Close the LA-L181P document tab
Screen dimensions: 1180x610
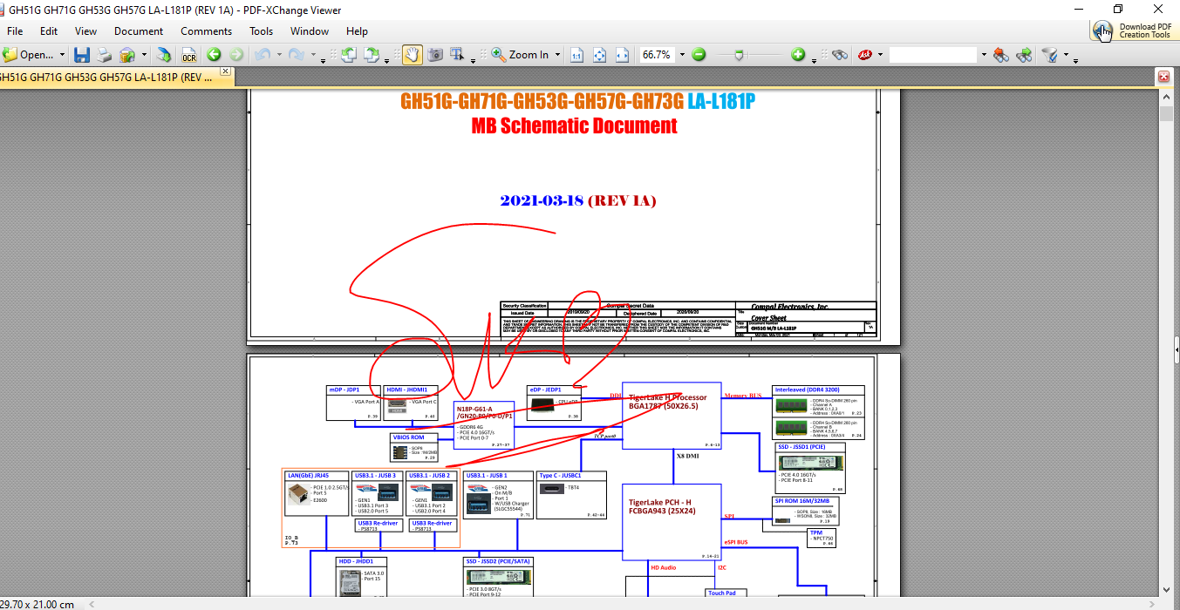pyautogui.click(x=226, y=71)
